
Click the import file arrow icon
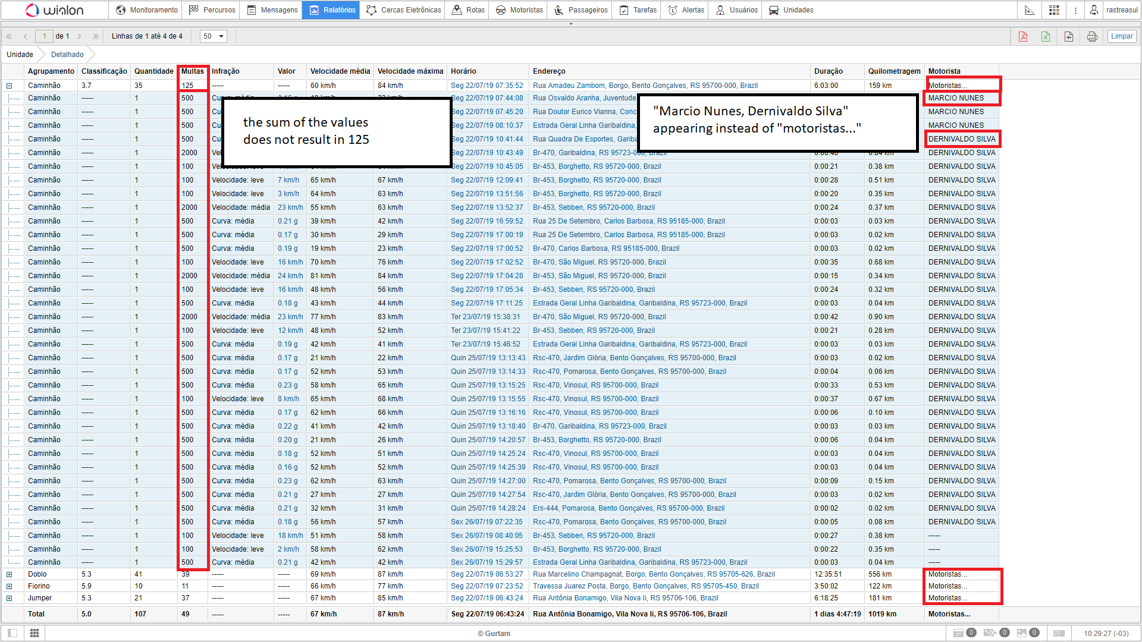tap(1069, 36)
